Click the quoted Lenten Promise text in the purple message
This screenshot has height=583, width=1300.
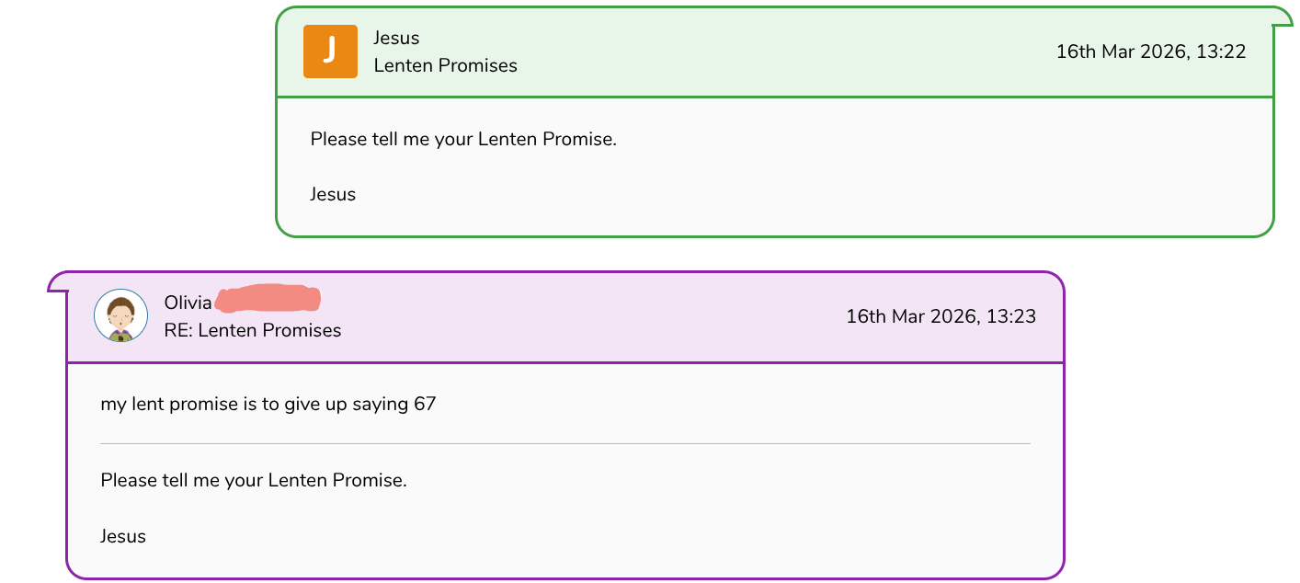(253, 480)
